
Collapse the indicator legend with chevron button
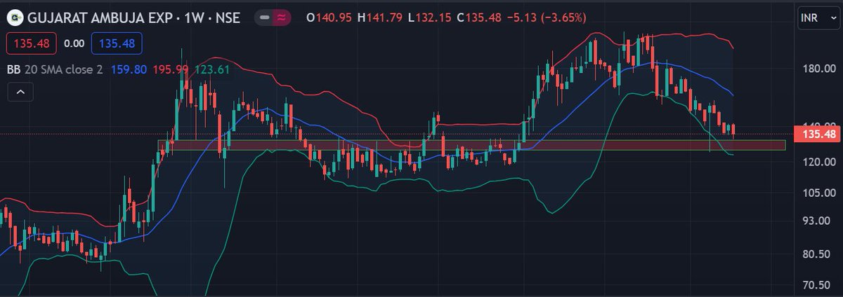click(x=20, y=91)
